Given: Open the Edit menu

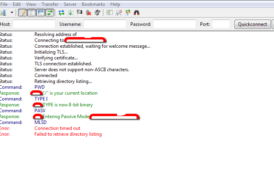Looking at the screenshot, I should [x=17, y=4].
